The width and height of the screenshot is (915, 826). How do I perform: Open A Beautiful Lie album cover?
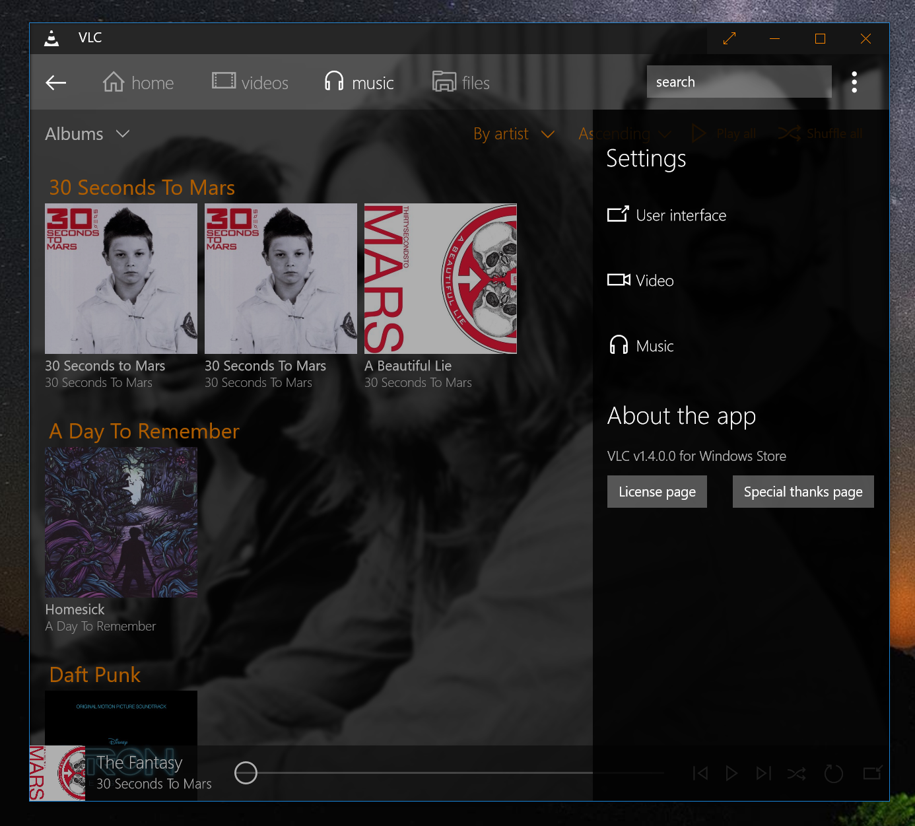point(440,279)
